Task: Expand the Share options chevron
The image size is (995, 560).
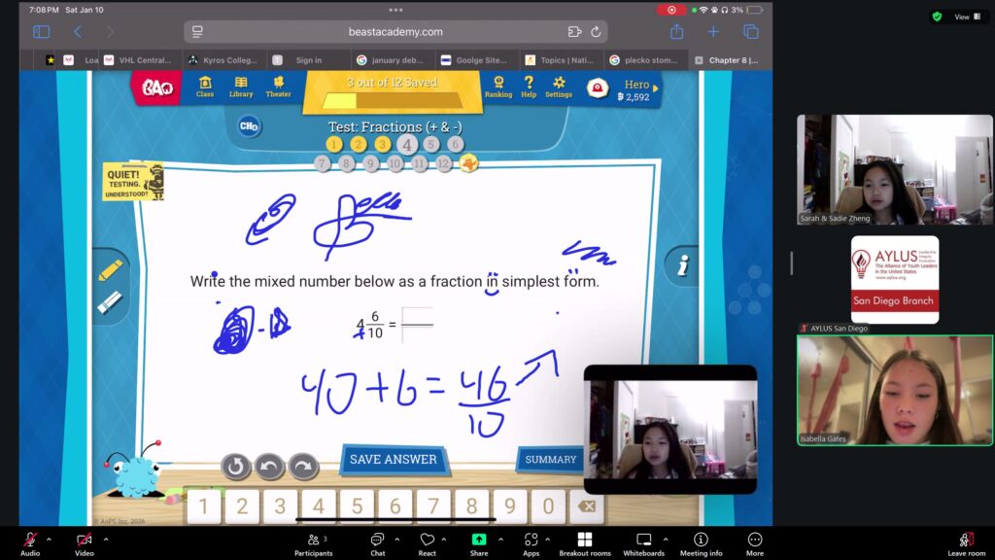Action: click(x=499, y=539)
